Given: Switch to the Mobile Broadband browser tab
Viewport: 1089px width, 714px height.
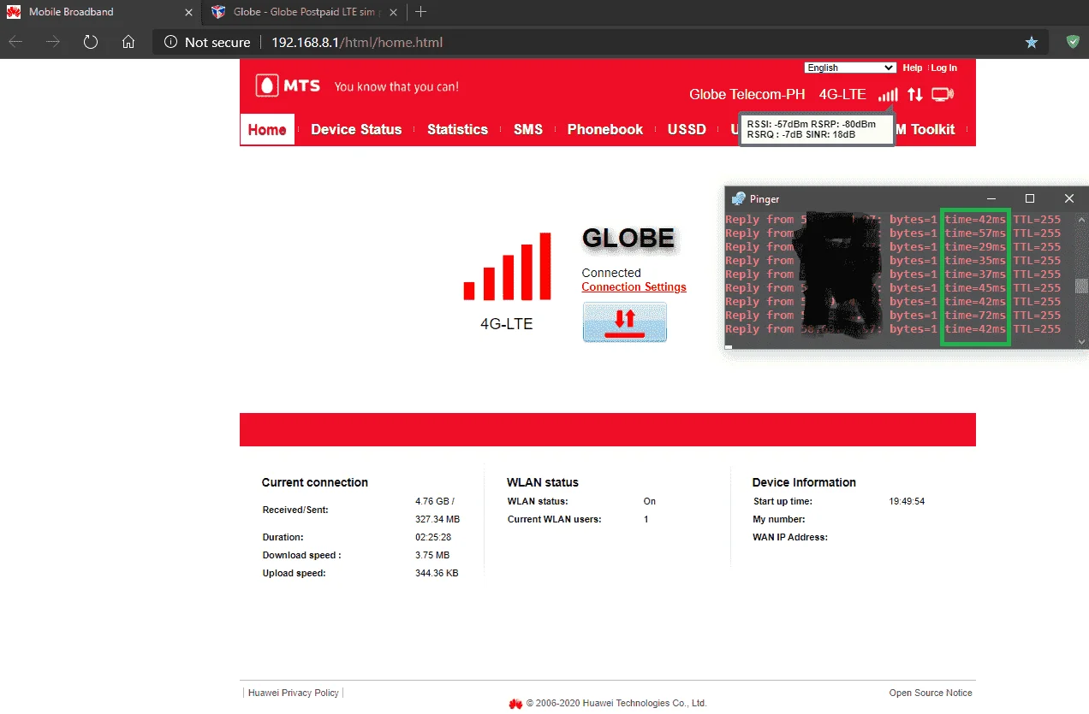Looking at the screenshot, I should tap(100, 12).
